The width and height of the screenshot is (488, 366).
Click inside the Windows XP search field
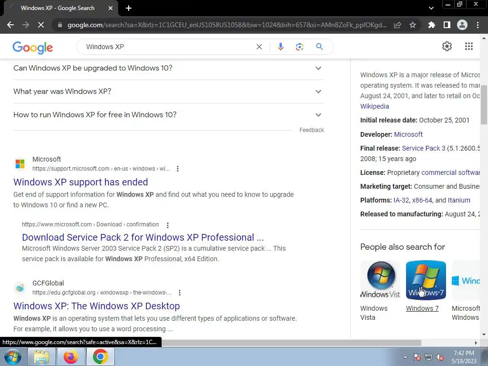tap(168, 47)
